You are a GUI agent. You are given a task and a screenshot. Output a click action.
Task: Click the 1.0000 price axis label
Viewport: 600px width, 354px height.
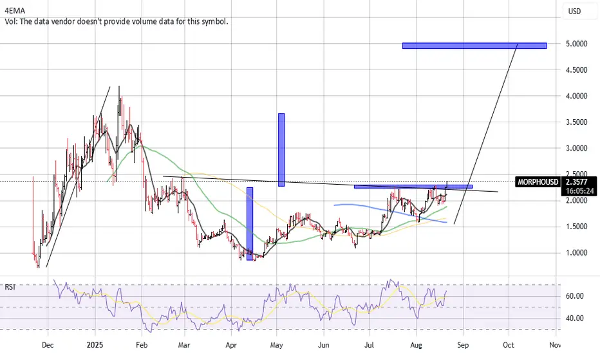point(576,252)
